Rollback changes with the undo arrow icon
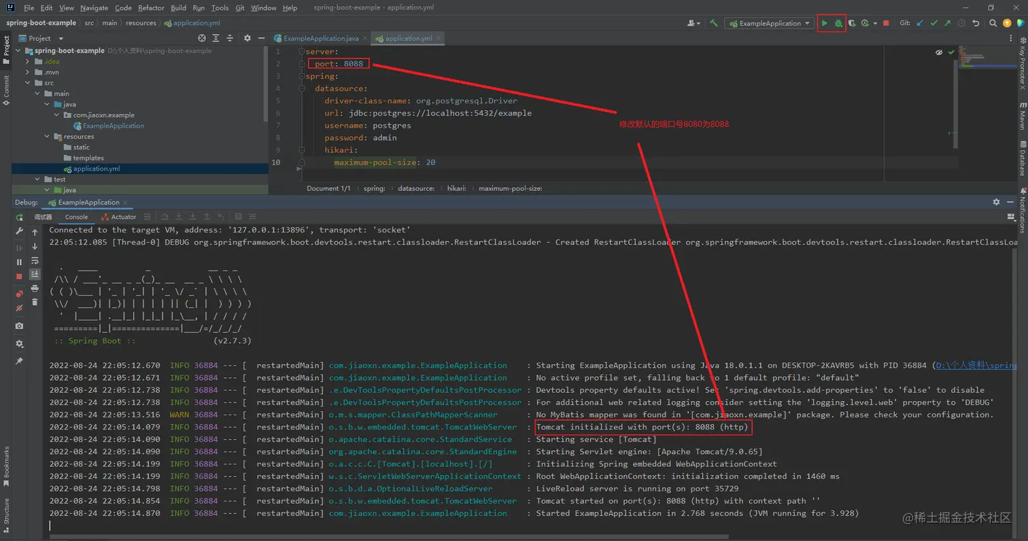 pos(976,23)
